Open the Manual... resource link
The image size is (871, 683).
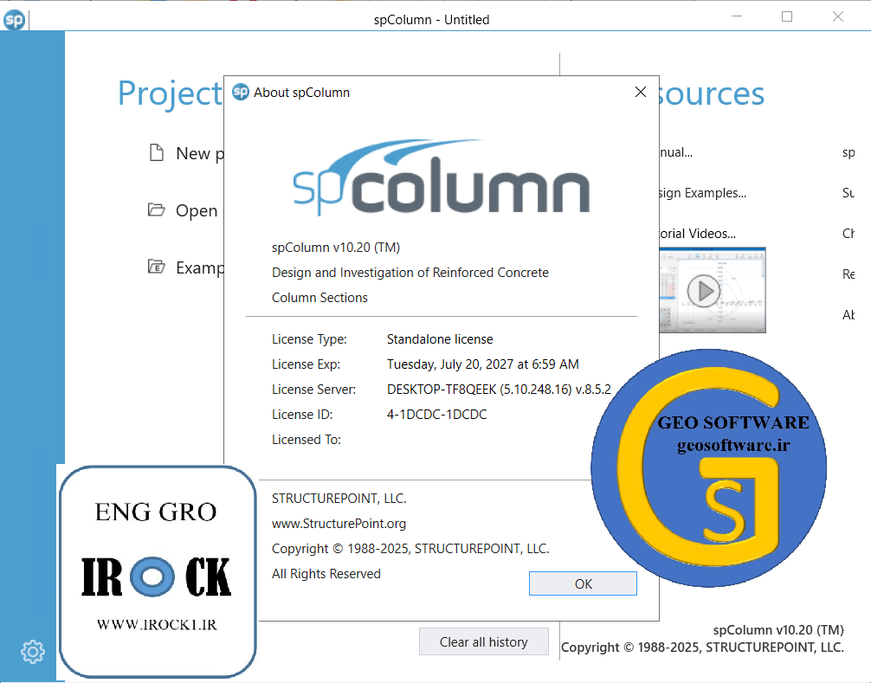coord(675,152)
